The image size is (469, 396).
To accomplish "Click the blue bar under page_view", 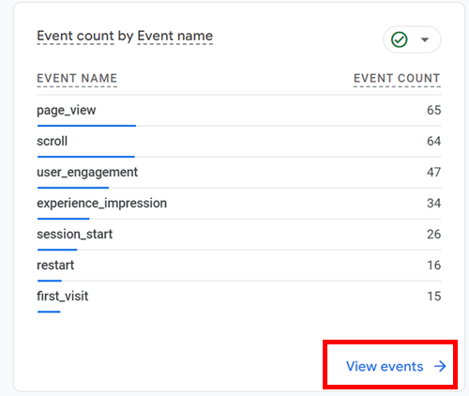I will point(86,126).
